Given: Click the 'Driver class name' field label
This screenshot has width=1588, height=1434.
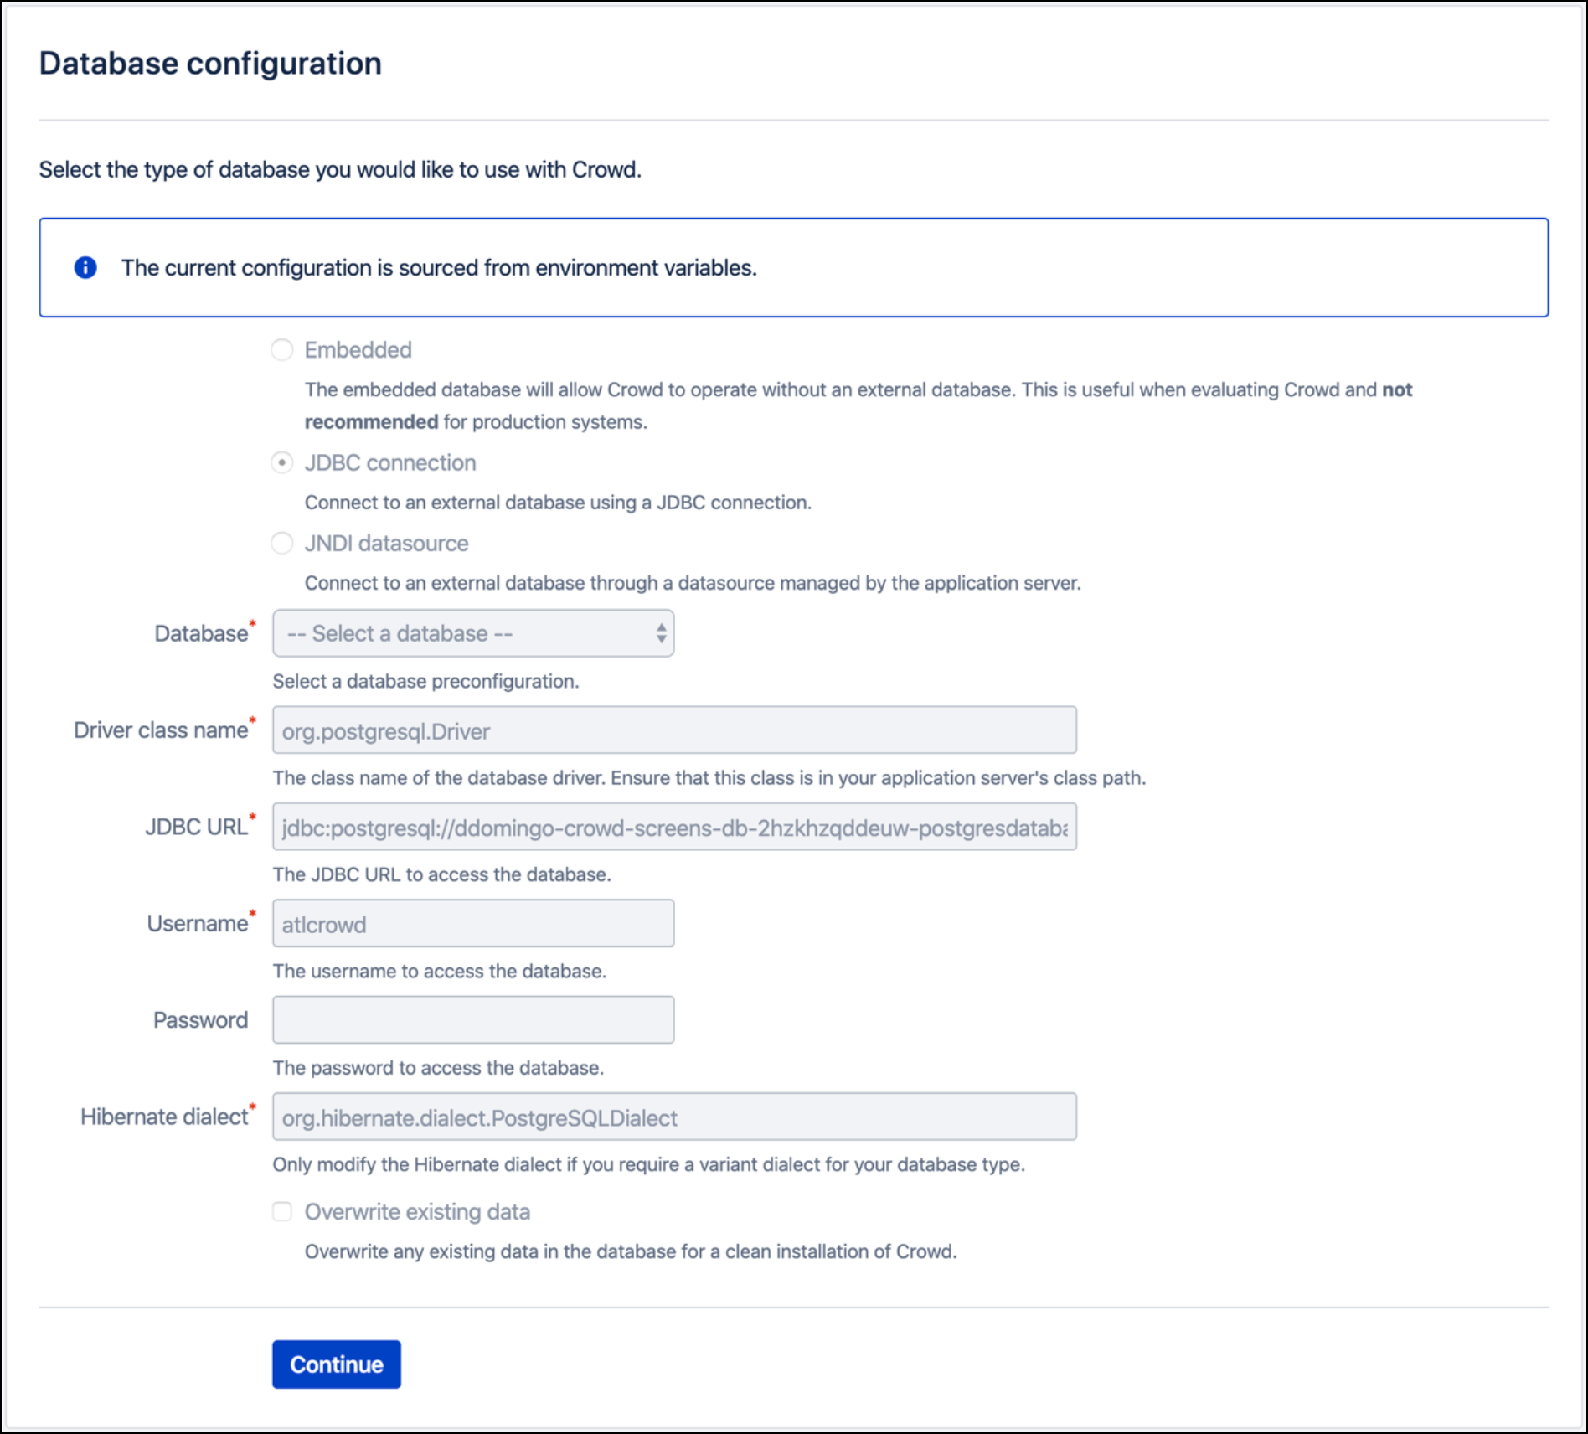Looking at the screenshot, I should coord(161,730).
